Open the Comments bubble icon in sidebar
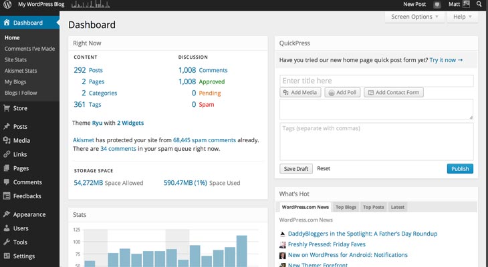The image size is (488, 267). tap(7, 182)
